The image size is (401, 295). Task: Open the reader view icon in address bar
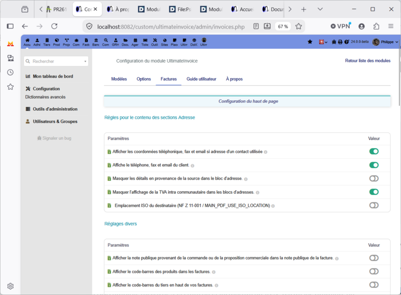click(256, 27)
